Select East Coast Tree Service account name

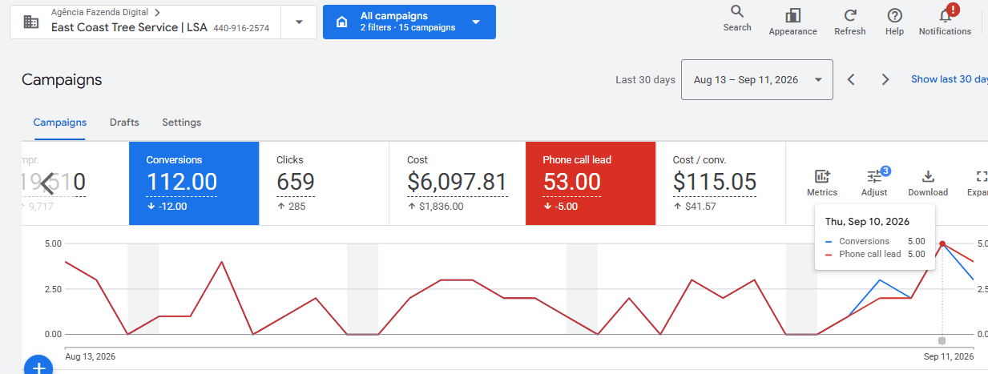click(129, 27)
